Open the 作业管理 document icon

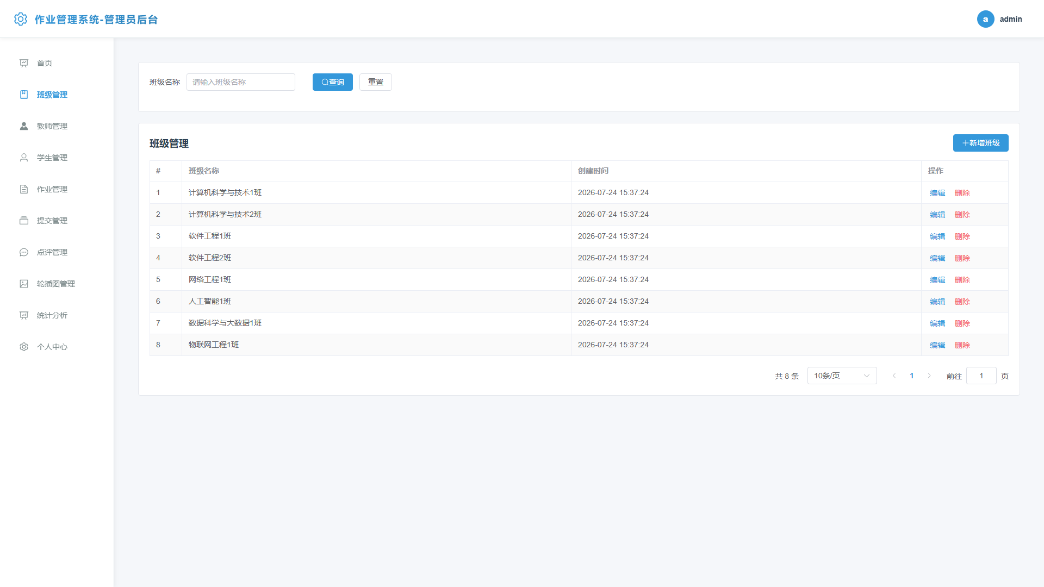point(24,189)
